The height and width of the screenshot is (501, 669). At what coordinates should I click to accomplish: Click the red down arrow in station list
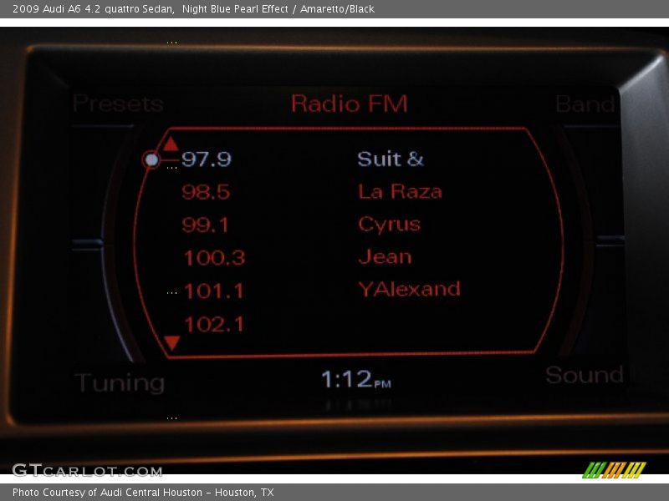click(172, 343)
